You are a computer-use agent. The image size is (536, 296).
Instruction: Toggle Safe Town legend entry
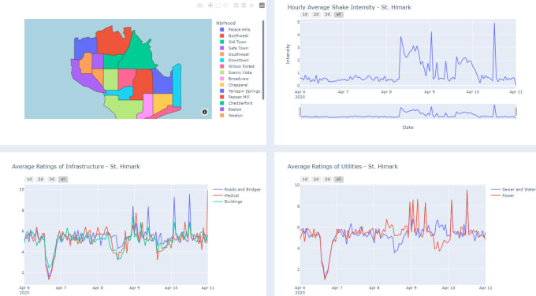(234, 48)
